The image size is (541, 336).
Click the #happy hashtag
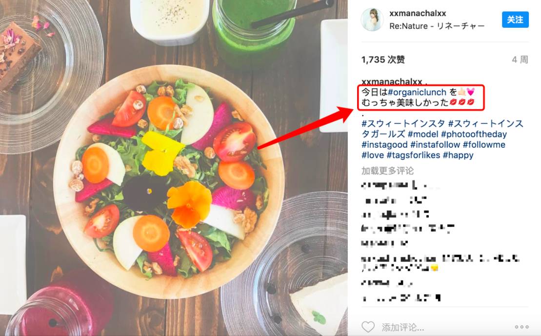tap(458, 155)
